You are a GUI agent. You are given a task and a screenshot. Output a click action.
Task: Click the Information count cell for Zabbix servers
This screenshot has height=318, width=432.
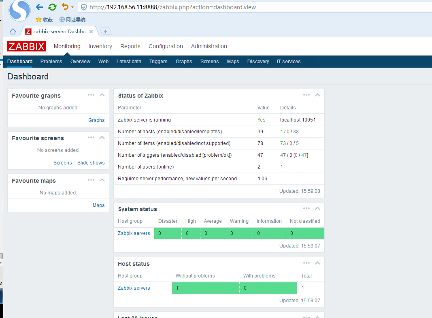[x=270, y=233]
